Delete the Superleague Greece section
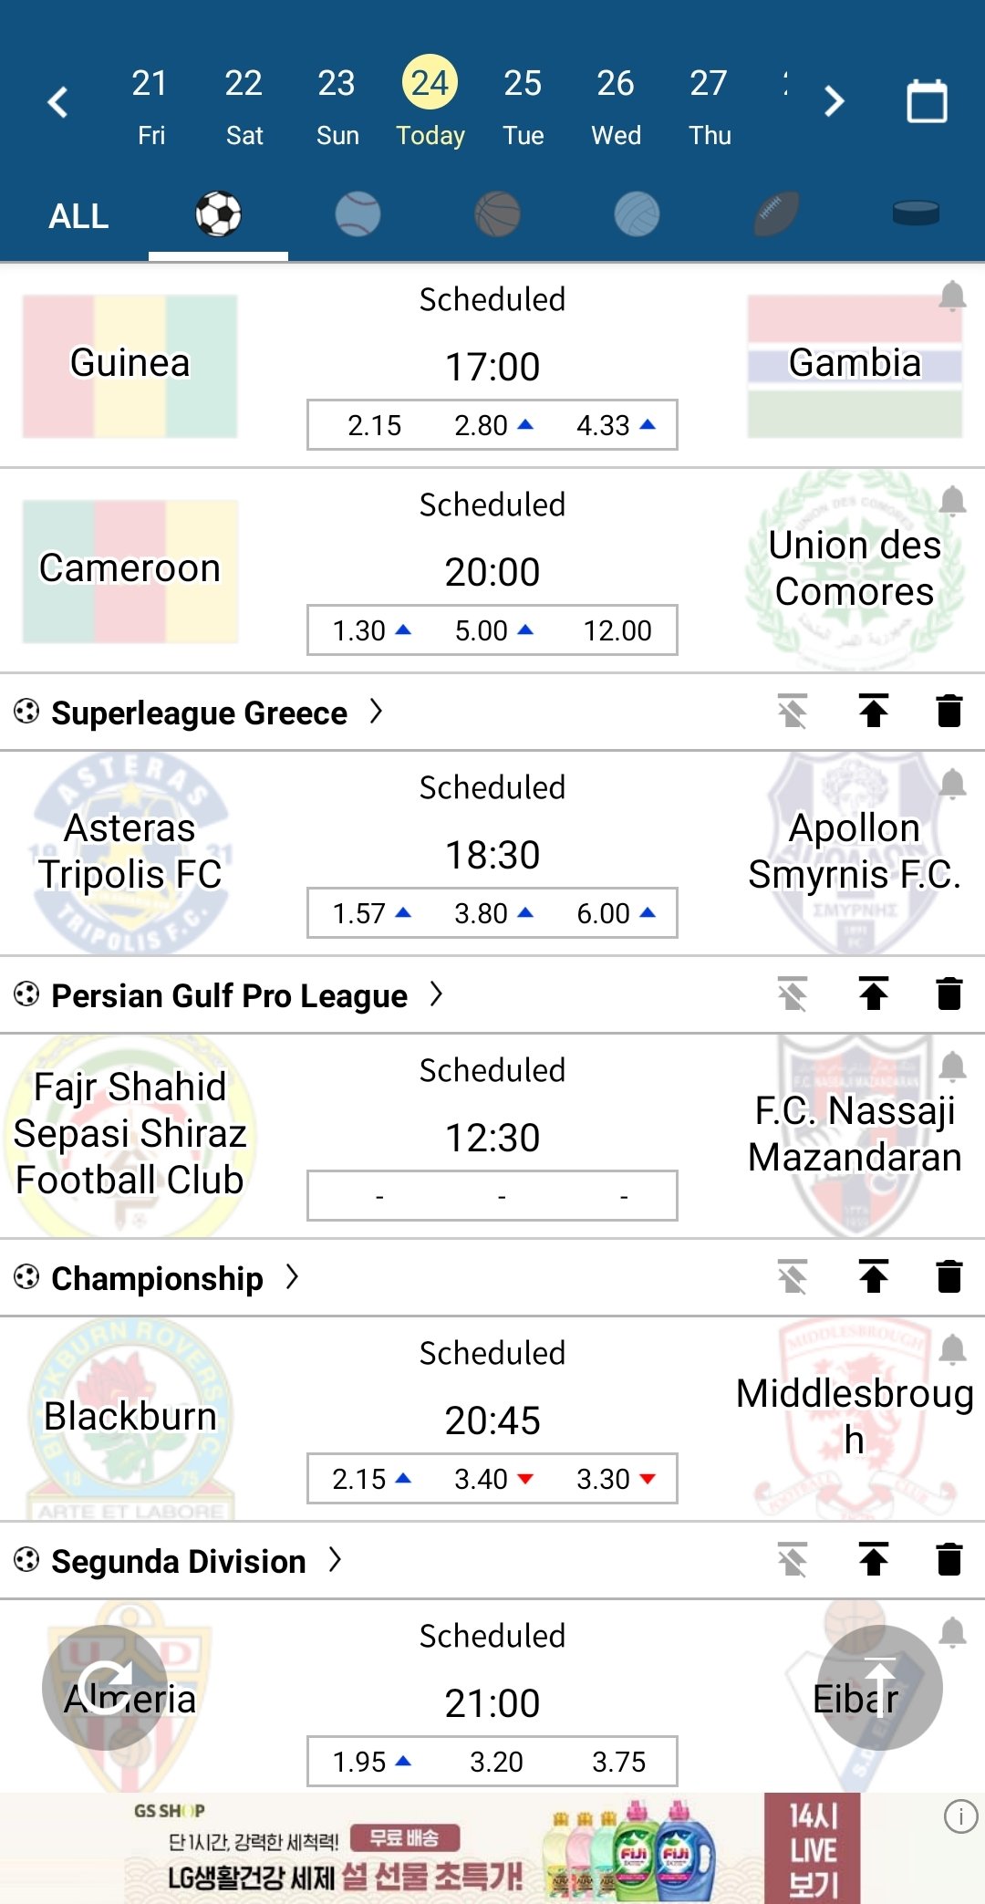The width and height of the screenshot is (985, 1904). pos(949,712)
